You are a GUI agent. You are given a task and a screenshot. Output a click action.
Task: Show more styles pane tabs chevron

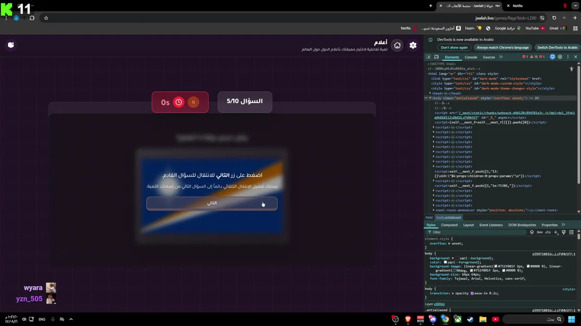point(563,225)
